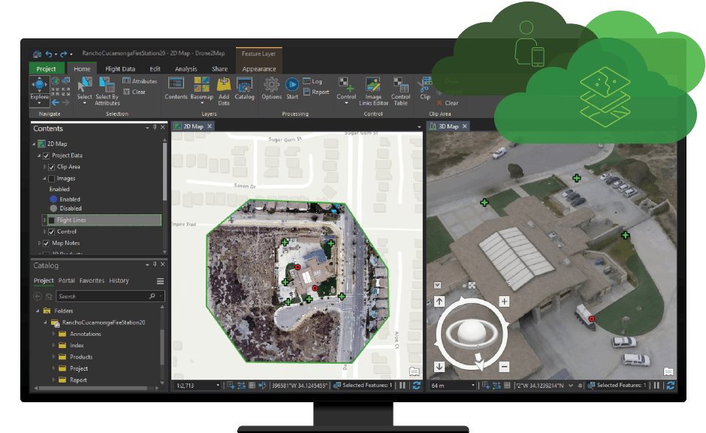
Task: Expand the Products folder
Action: (53, 357)
